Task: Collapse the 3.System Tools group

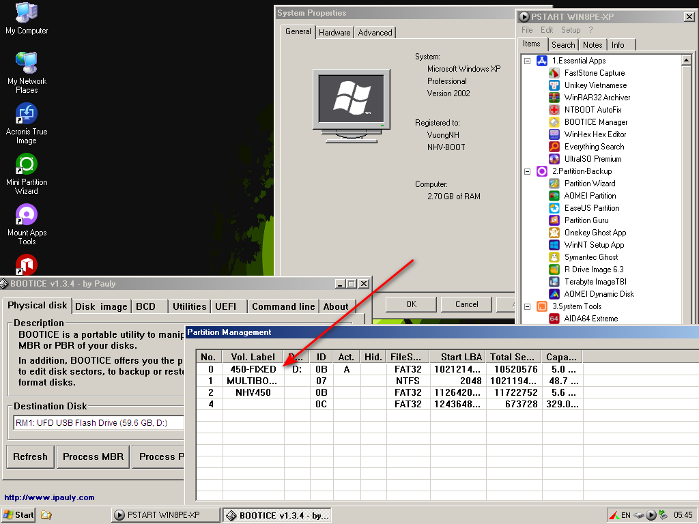Action: point(528,306)
